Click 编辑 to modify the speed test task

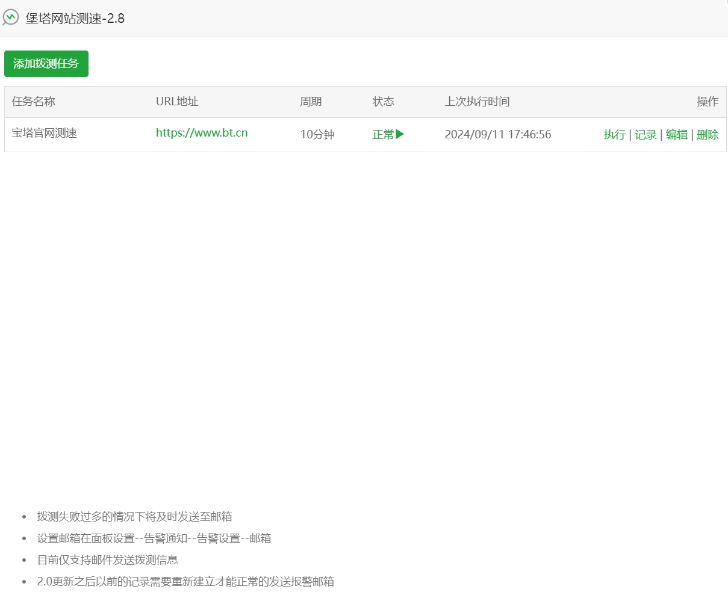677,134
